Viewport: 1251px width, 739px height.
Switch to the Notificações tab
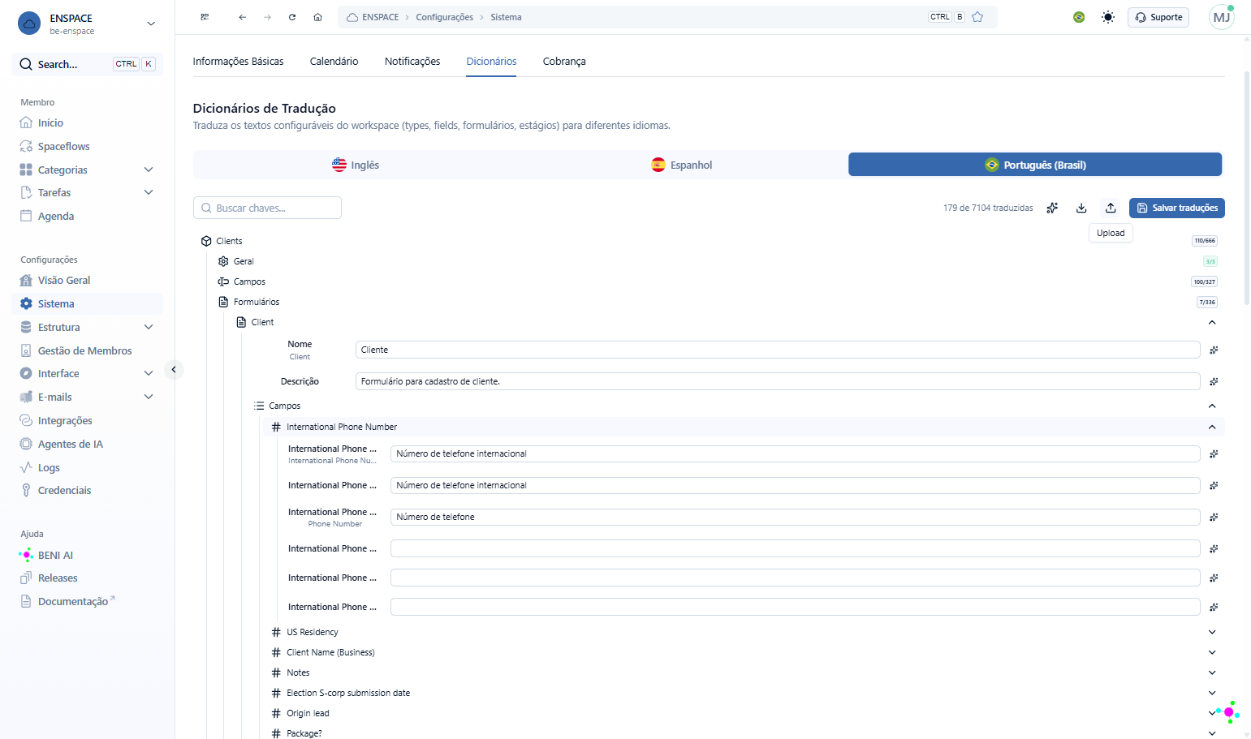point(412,61)
